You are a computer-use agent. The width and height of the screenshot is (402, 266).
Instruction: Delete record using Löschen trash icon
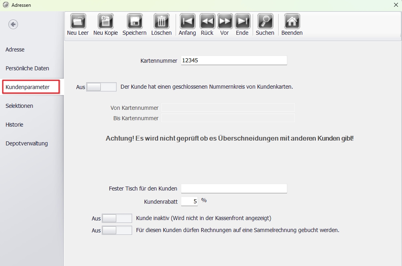click(x=162, y=21)
